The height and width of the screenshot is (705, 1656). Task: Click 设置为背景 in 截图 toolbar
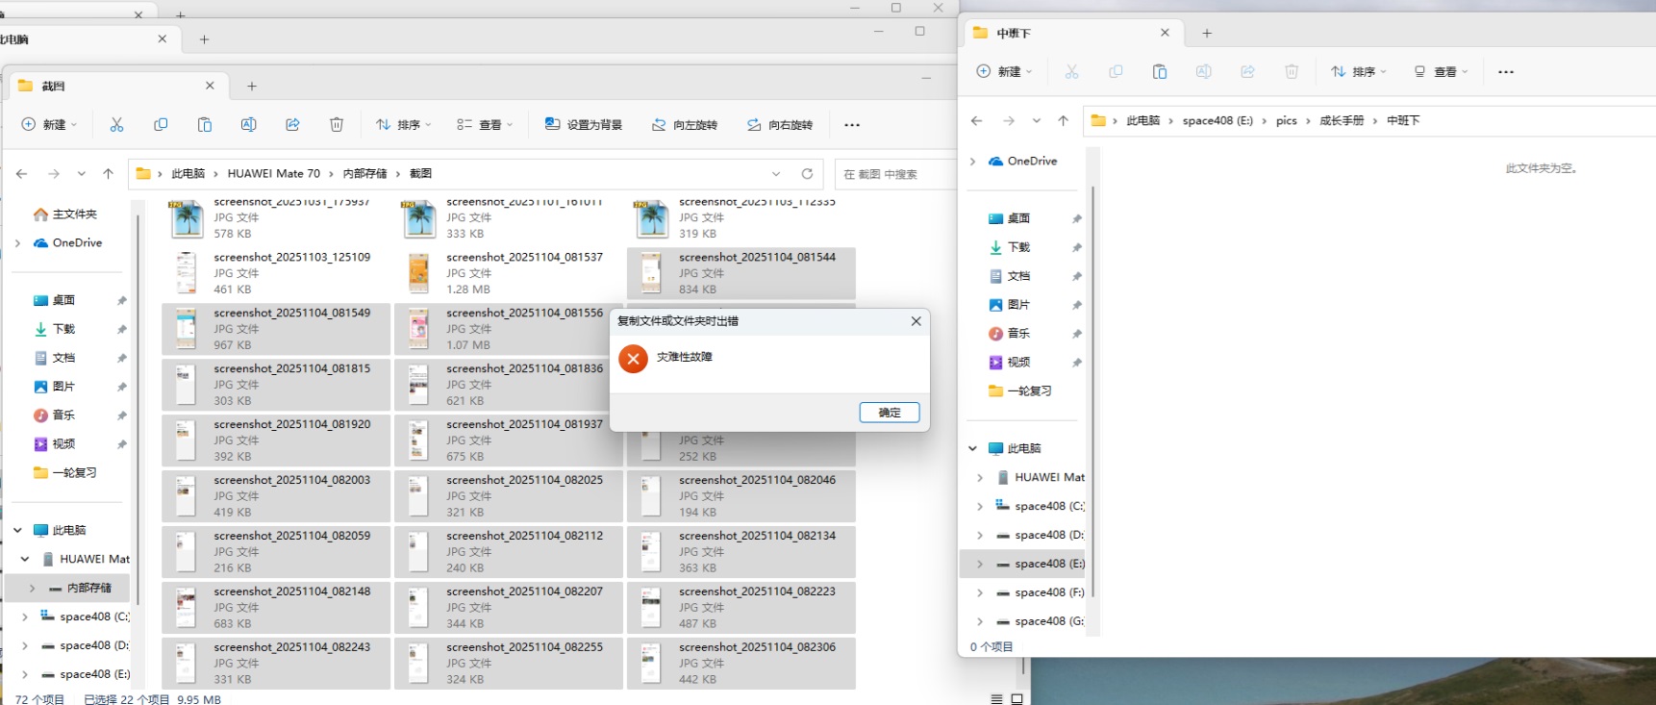coord(584,124)
